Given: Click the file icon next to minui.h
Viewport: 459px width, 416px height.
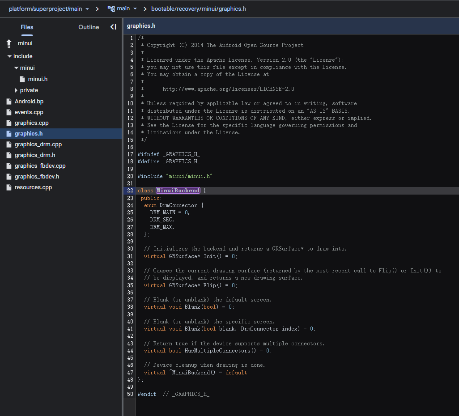Looking at the screenshot, I should tap(22, 79).
